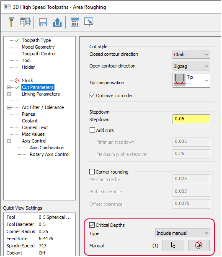Expand the Linking Parameters tree node
This screenshot has width=222, height=257.
tap(9, 94)
